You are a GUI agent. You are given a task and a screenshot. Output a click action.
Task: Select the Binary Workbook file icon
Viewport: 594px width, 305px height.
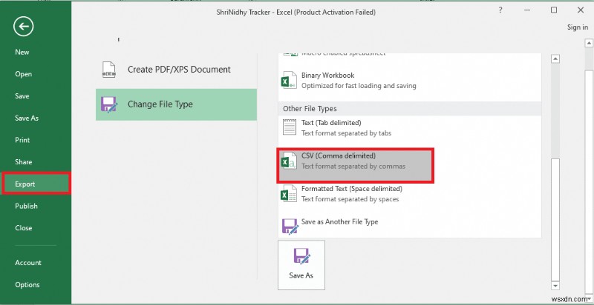tap(289, 80)
